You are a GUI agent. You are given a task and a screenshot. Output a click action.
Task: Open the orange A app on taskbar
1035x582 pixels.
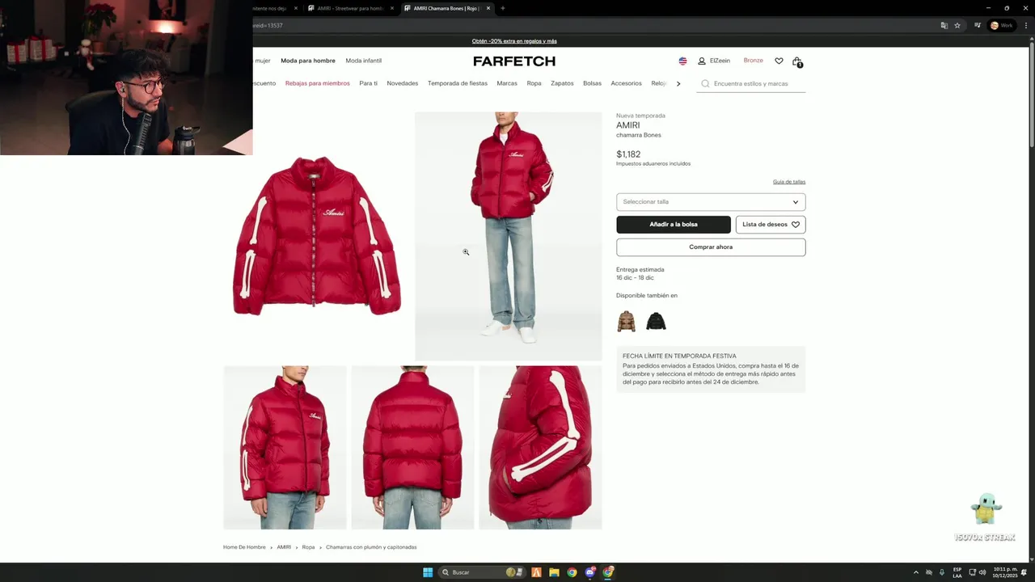click(536, 572)
